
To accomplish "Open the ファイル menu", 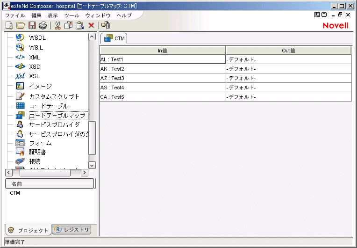I will (x=15, y=15).
